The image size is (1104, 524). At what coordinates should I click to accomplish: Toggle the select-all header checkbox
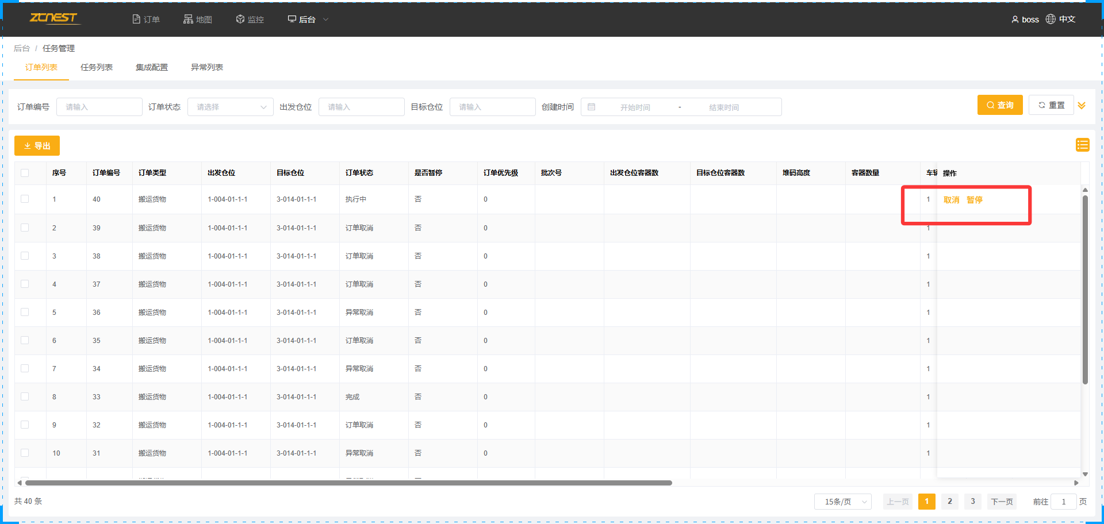click(25, 173)
